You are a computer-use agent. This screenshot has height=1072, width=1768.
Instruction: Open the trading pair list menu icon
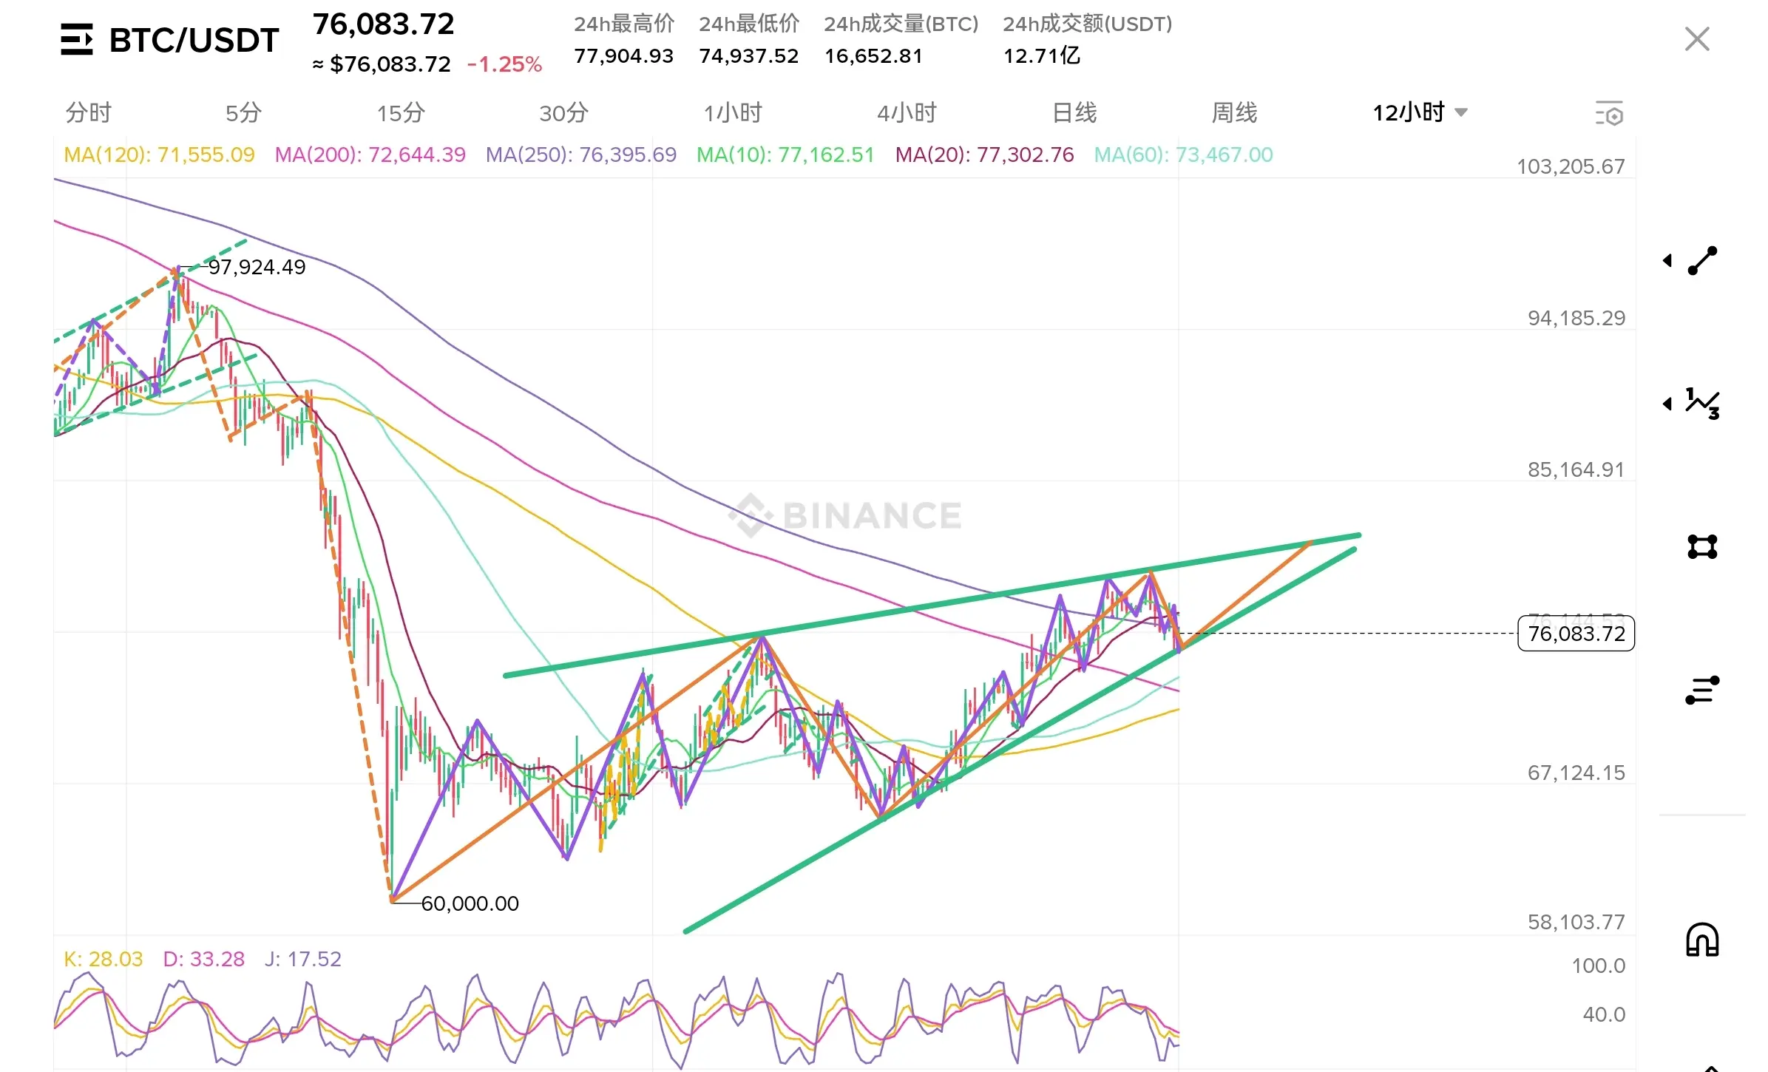point(76,40)
